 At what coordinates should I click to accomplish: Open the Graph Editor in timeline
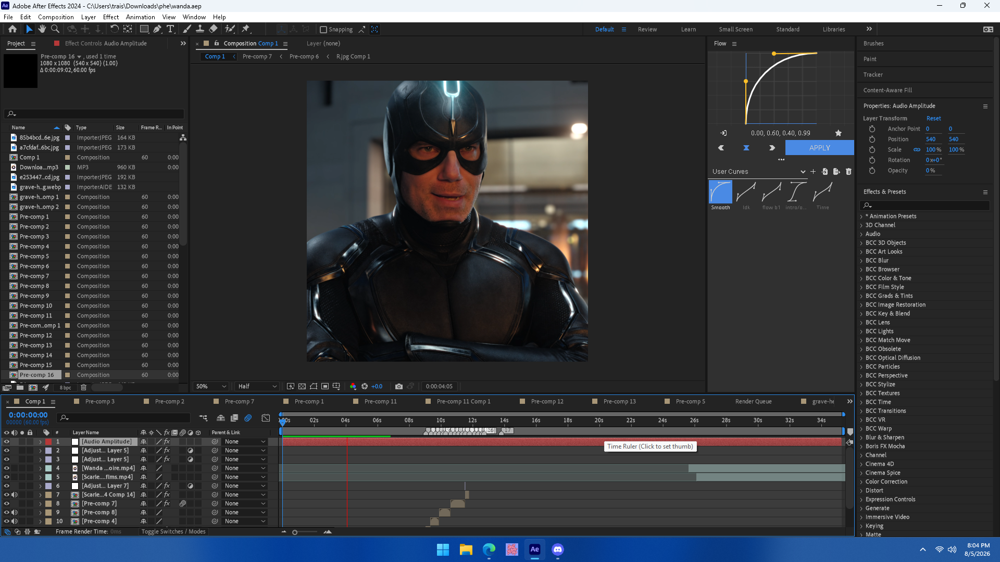266,418
